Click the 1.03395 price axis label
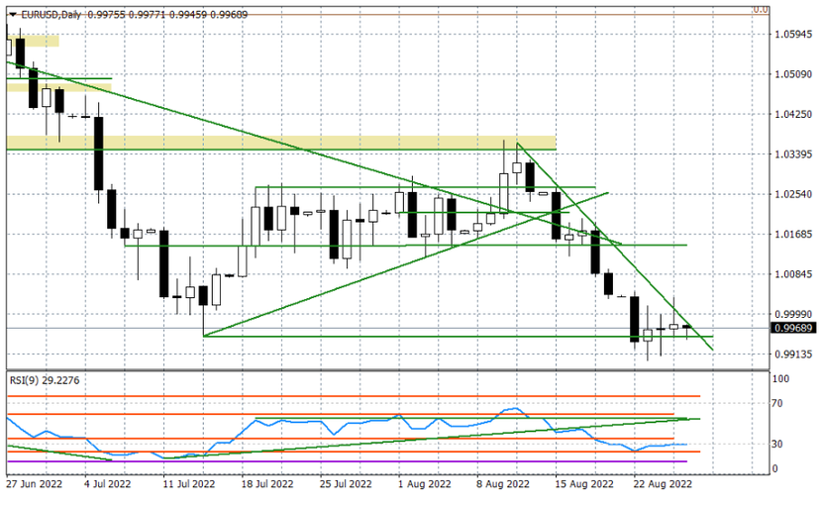 [793, 154]
